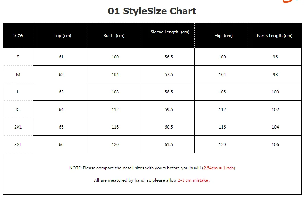This screenshot has width=304, height=201.
Task: Click the 56.5 sleeve length cell
Action: [169, 57]
